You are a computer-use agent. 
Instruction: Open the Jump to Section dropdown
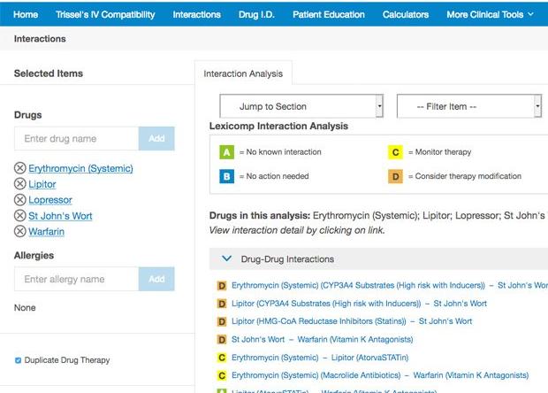(x=301, y=107)
